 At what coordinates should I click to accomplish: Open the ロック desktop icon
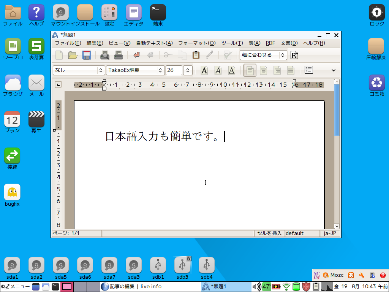(x=377, y=15)
